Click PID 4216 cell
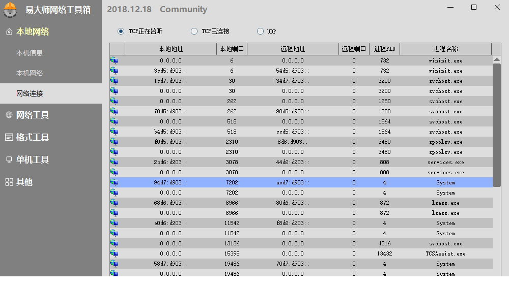 point(384,243)
